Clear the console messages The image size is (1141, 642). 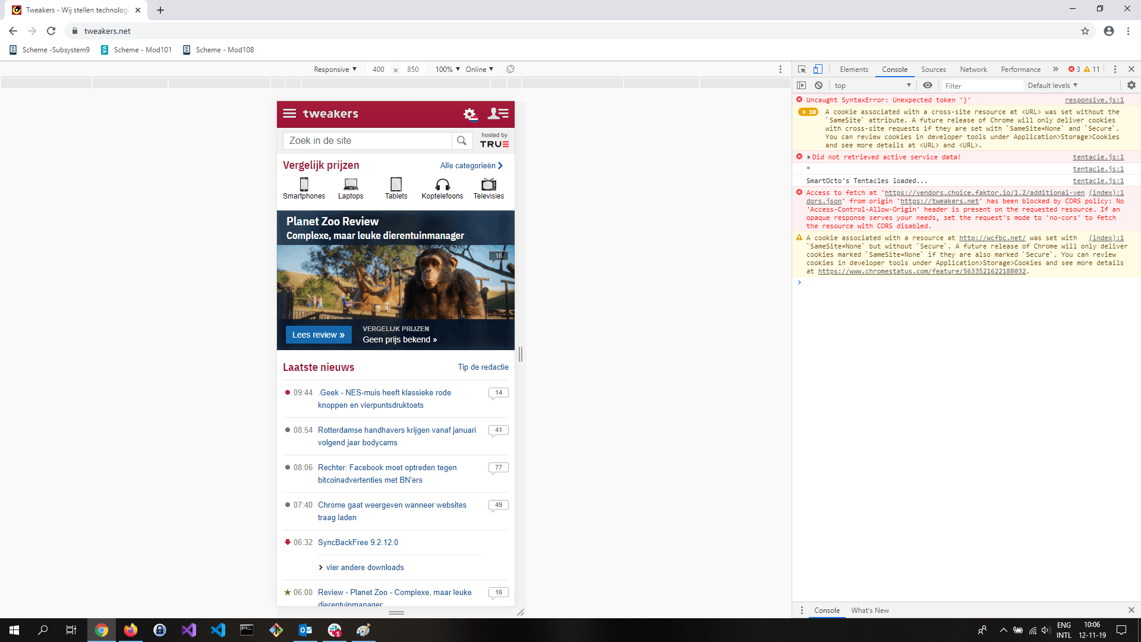point(819,85)
